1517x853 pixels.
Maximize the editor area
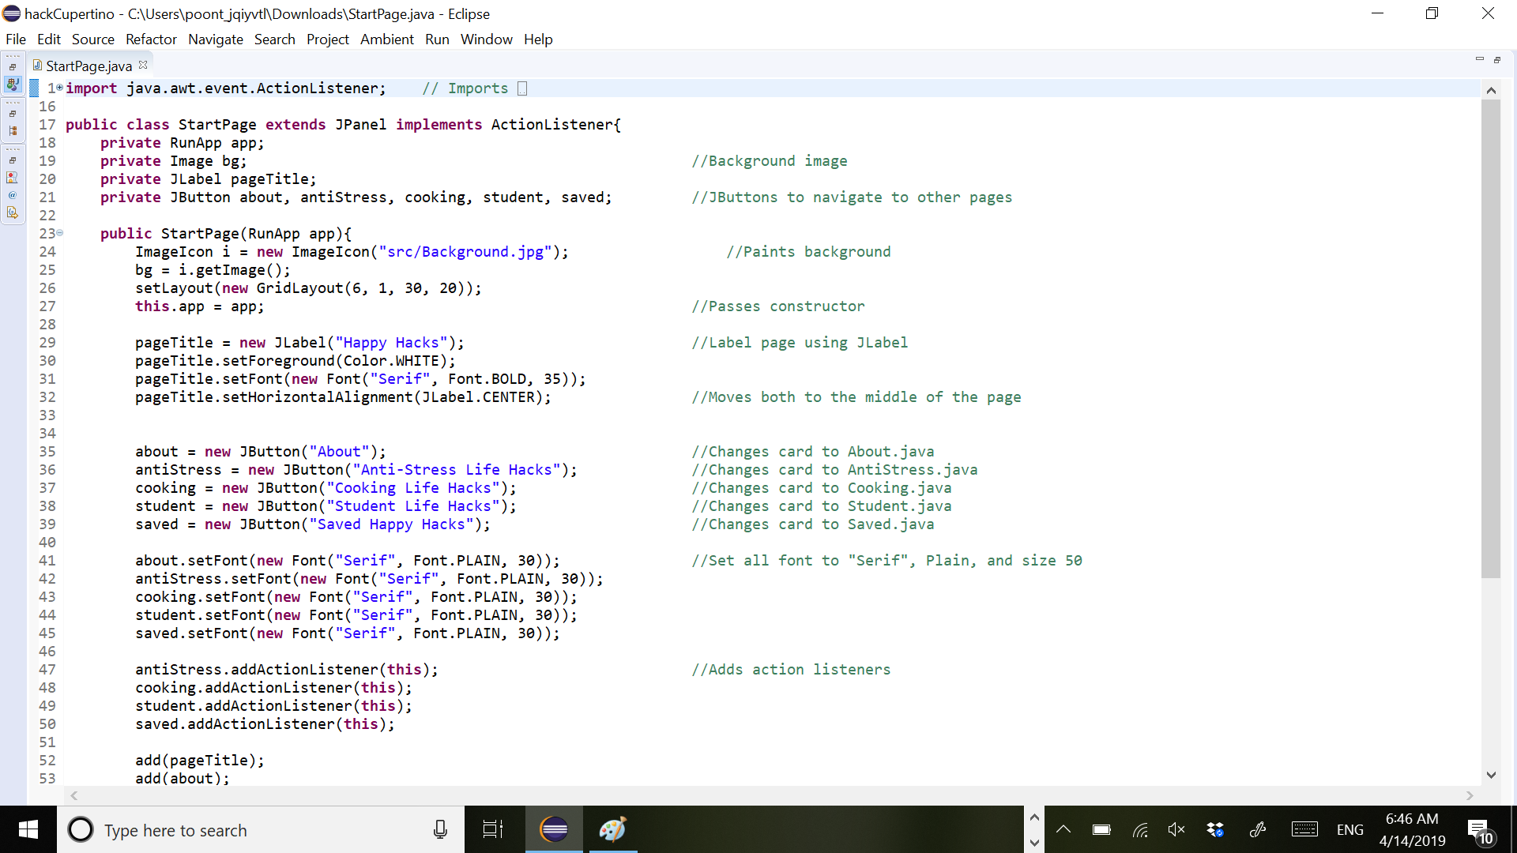[1496, 60]
